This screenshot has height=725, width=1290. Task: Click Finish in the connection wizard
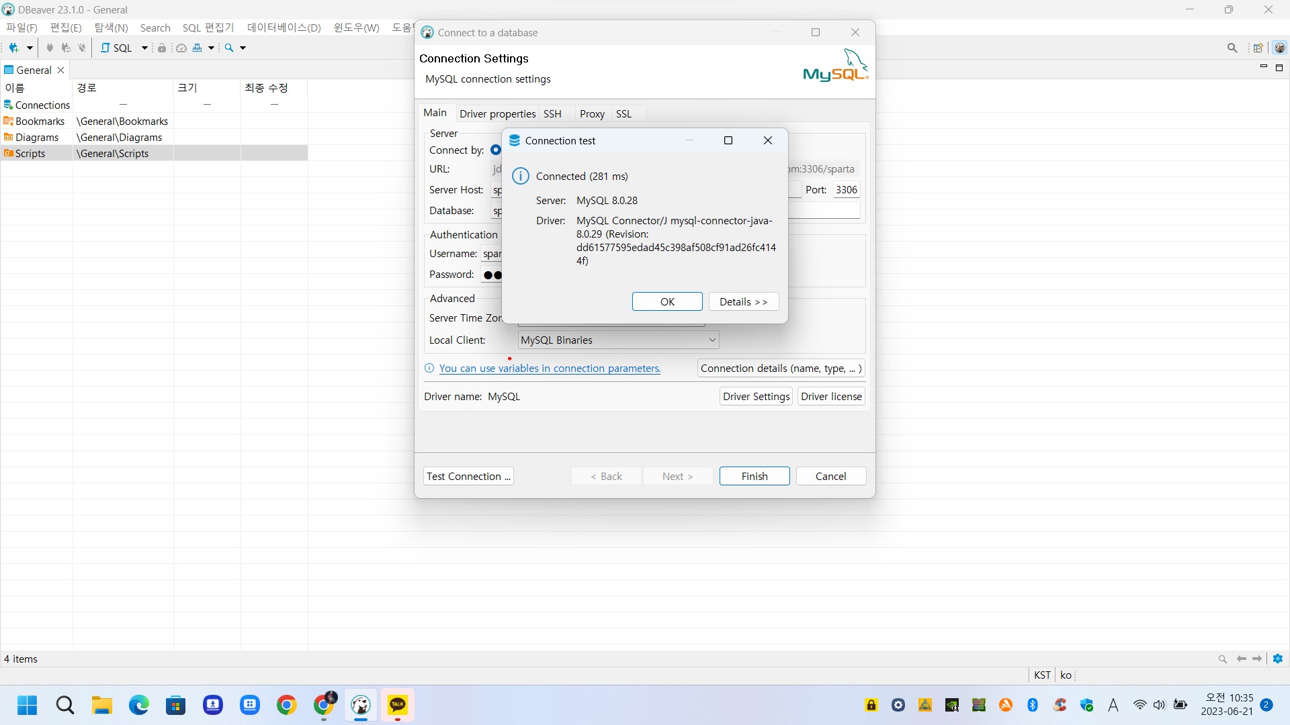click(x=755, y=476)
